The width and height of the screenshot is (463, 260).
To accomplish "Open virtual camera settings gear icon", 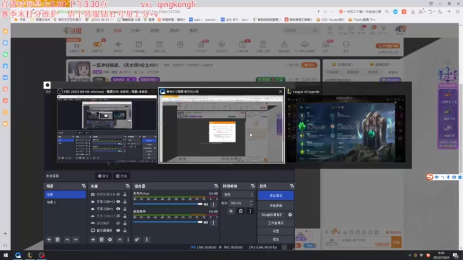I will (290, 215).
